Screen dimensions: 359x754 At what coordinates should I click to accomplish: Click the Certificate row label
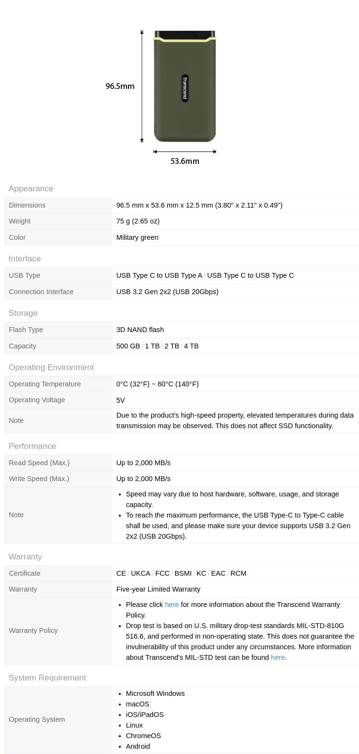pos(24,573)
